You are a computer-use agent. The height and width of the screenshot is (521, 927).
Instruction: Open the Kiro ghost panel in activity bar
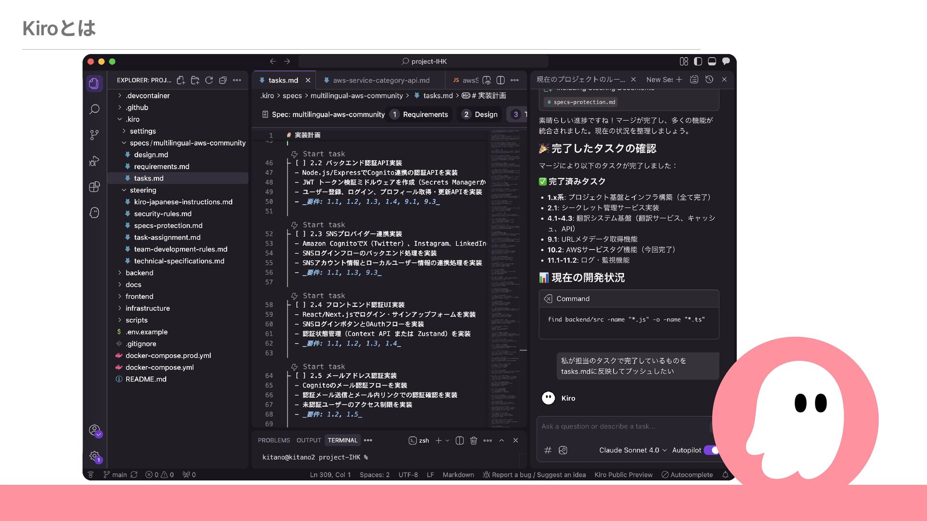(94, 213)
